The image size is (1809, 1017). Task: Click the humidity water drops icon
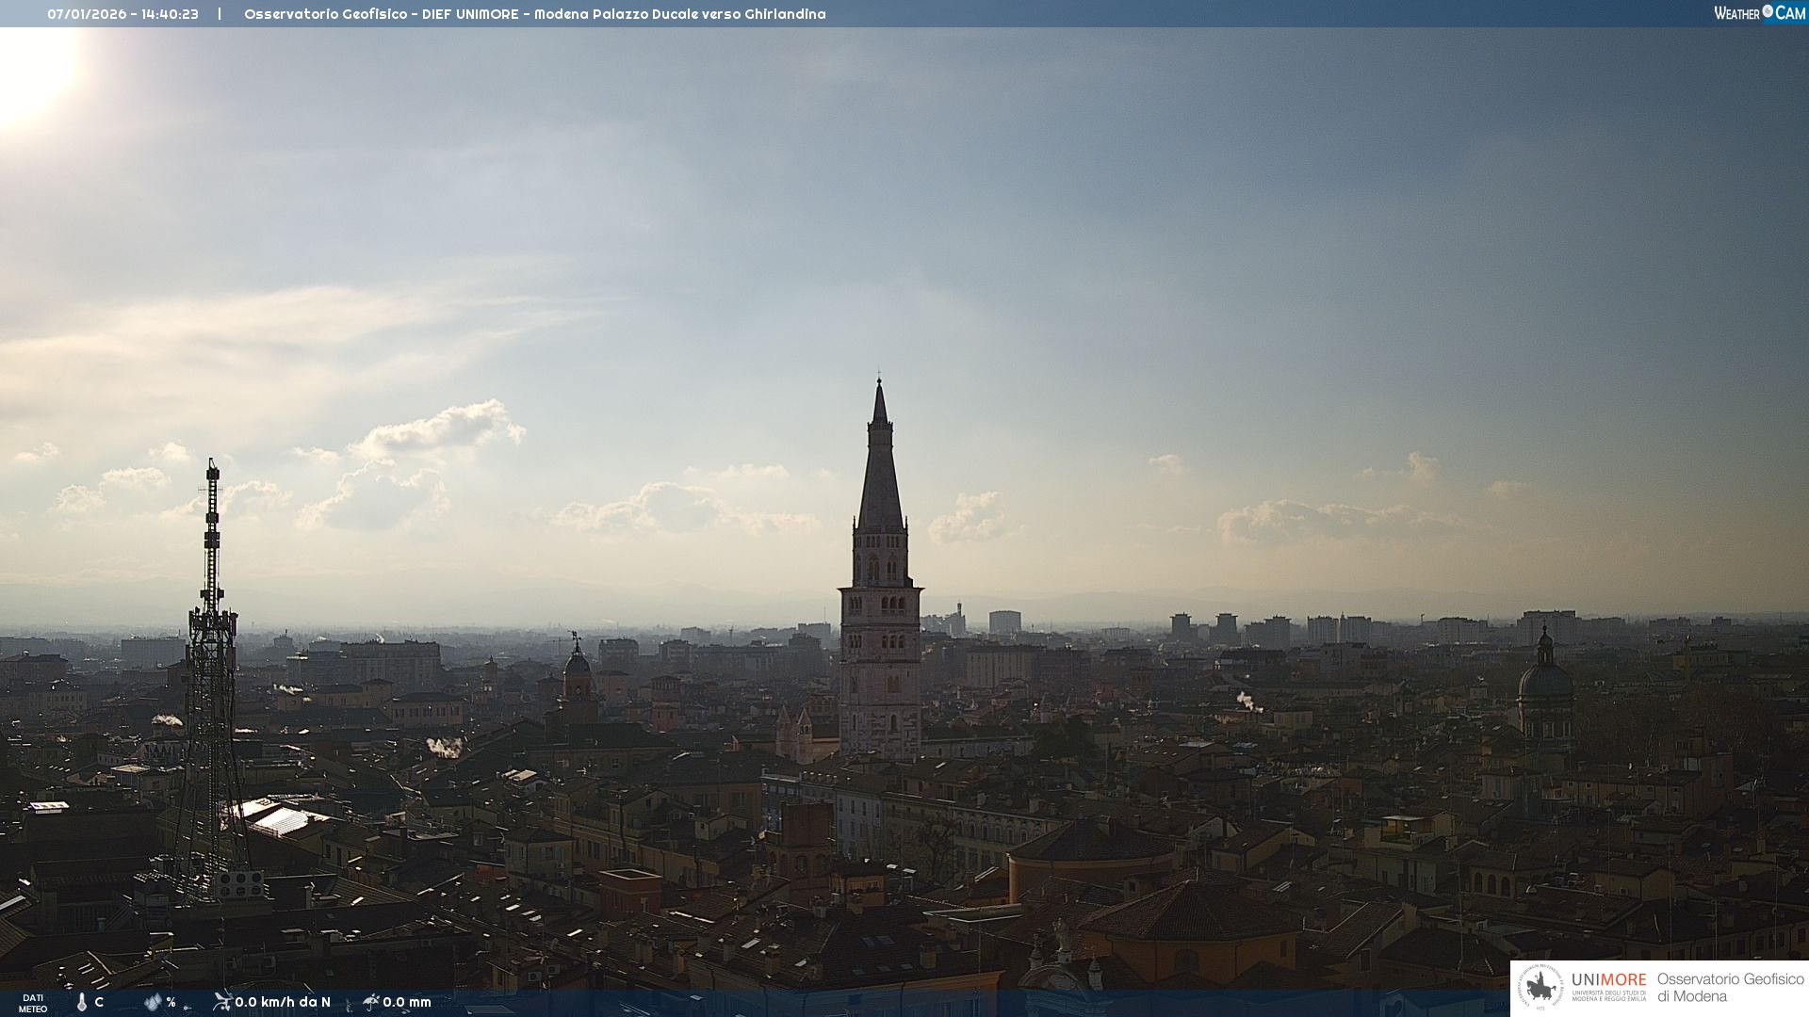153,1003
